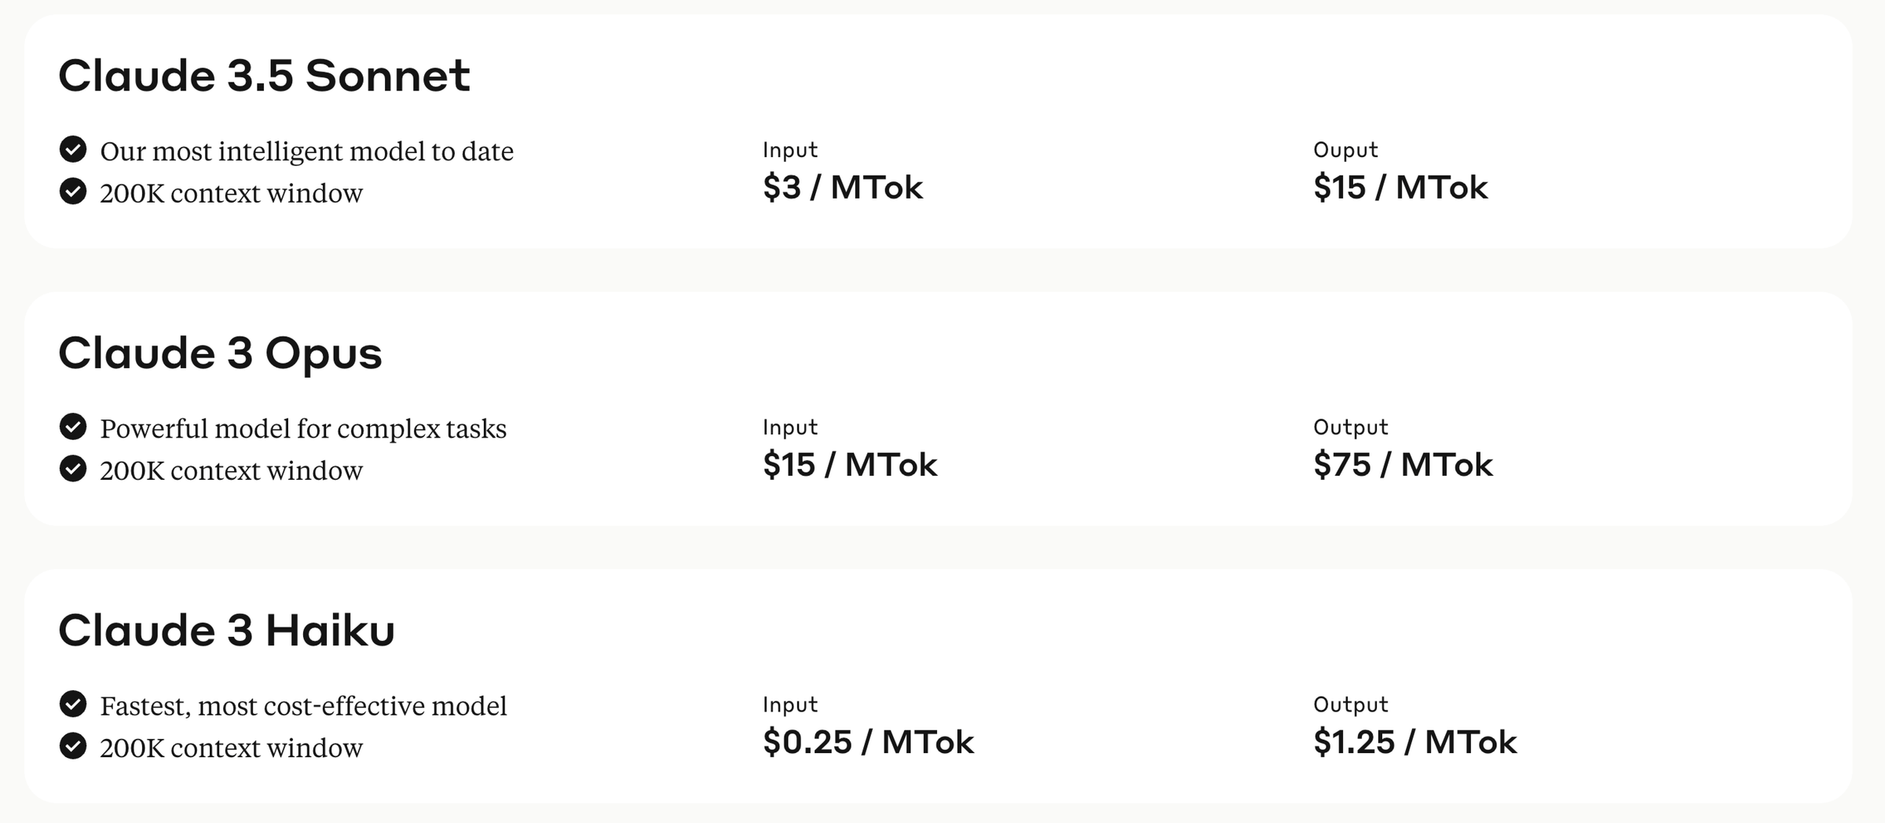The image size is (1885, 823).
Task: Click "Powerful model for complex tasks" text
Action: [303, 428]
